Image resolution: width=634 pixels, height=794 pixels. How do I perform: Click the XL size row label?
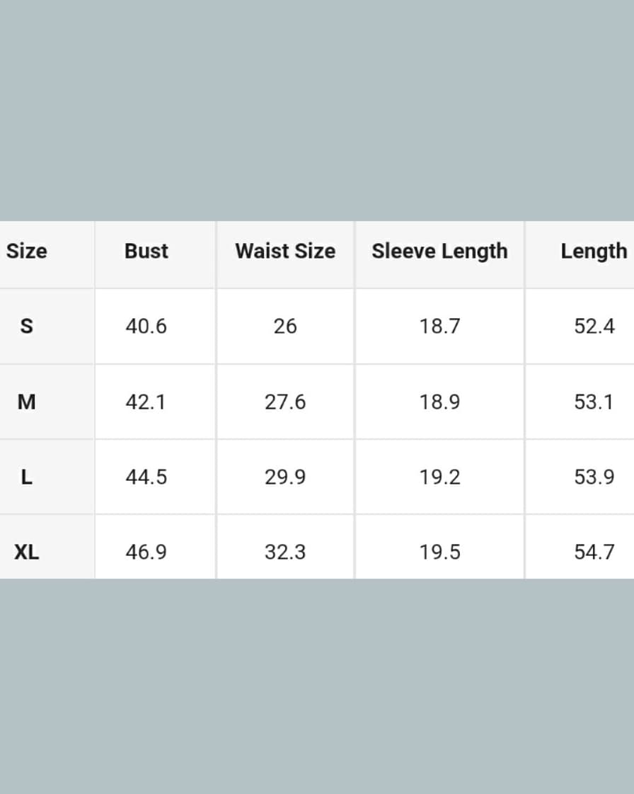[x=27, y=552]
